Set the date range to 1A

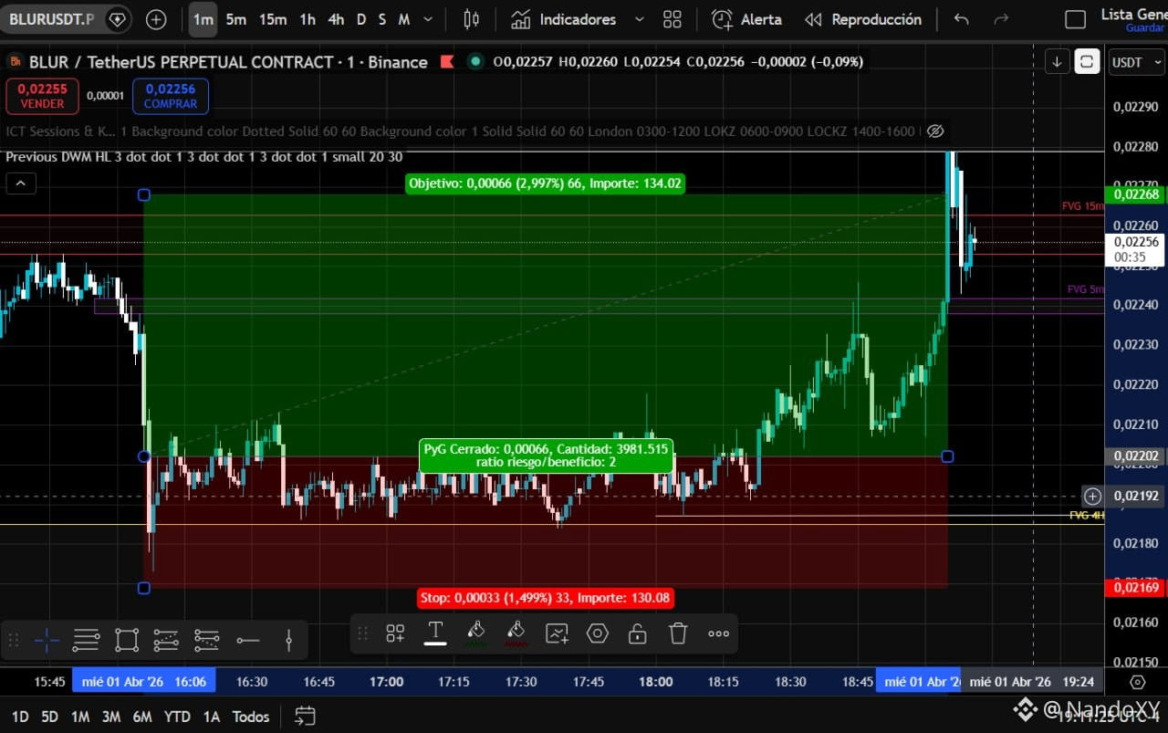[211, 717]
